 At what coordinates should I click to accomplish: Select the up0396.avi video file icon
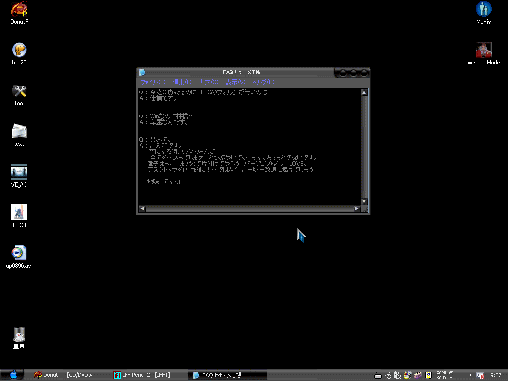coord(19,254)
